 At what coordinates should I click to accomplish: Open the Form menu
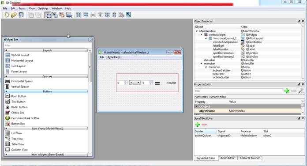(x=22, y=8)
